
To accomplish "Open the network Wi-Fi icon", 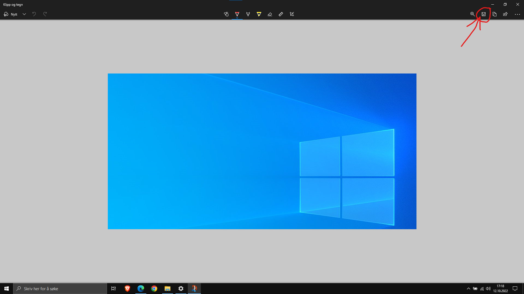I will pyautogui.click(x=482, y=289).
